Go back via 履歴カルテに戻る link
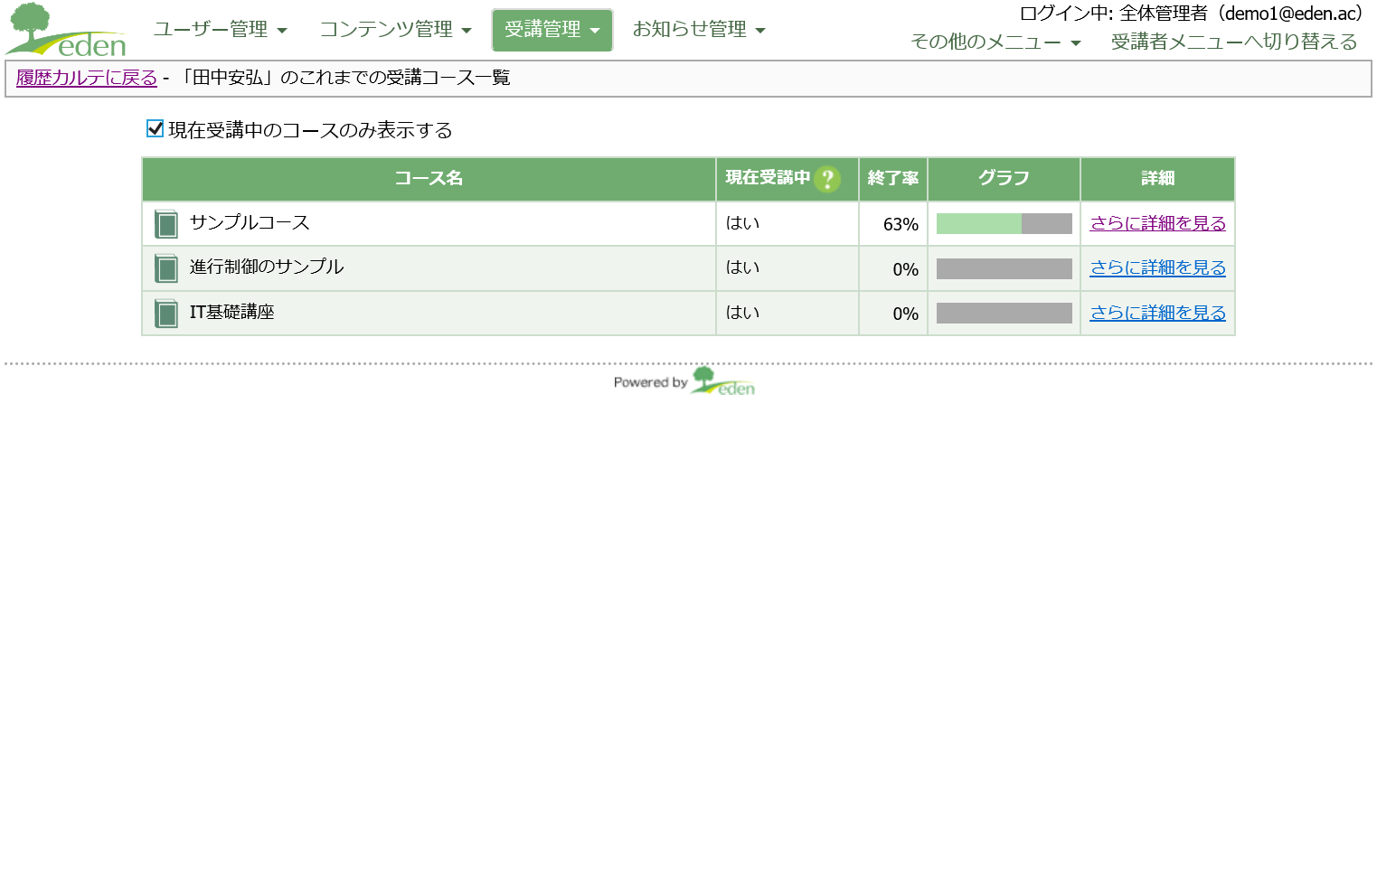The height and width of the screenshot is (872, 1377). tap(87, 78)
